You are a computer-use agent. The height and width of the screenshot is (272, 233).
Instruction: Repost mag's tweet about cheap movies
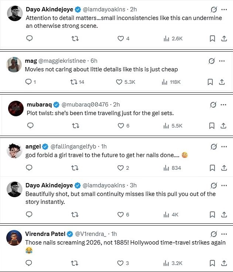tap(73, 82)
